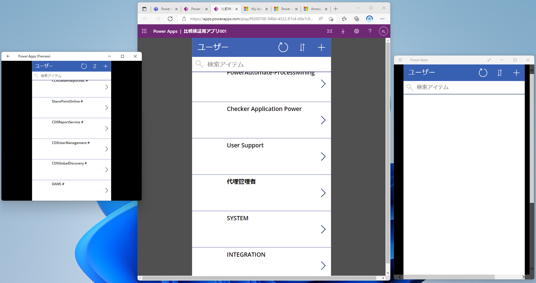Open User Support item chevron

coord(323,156)
